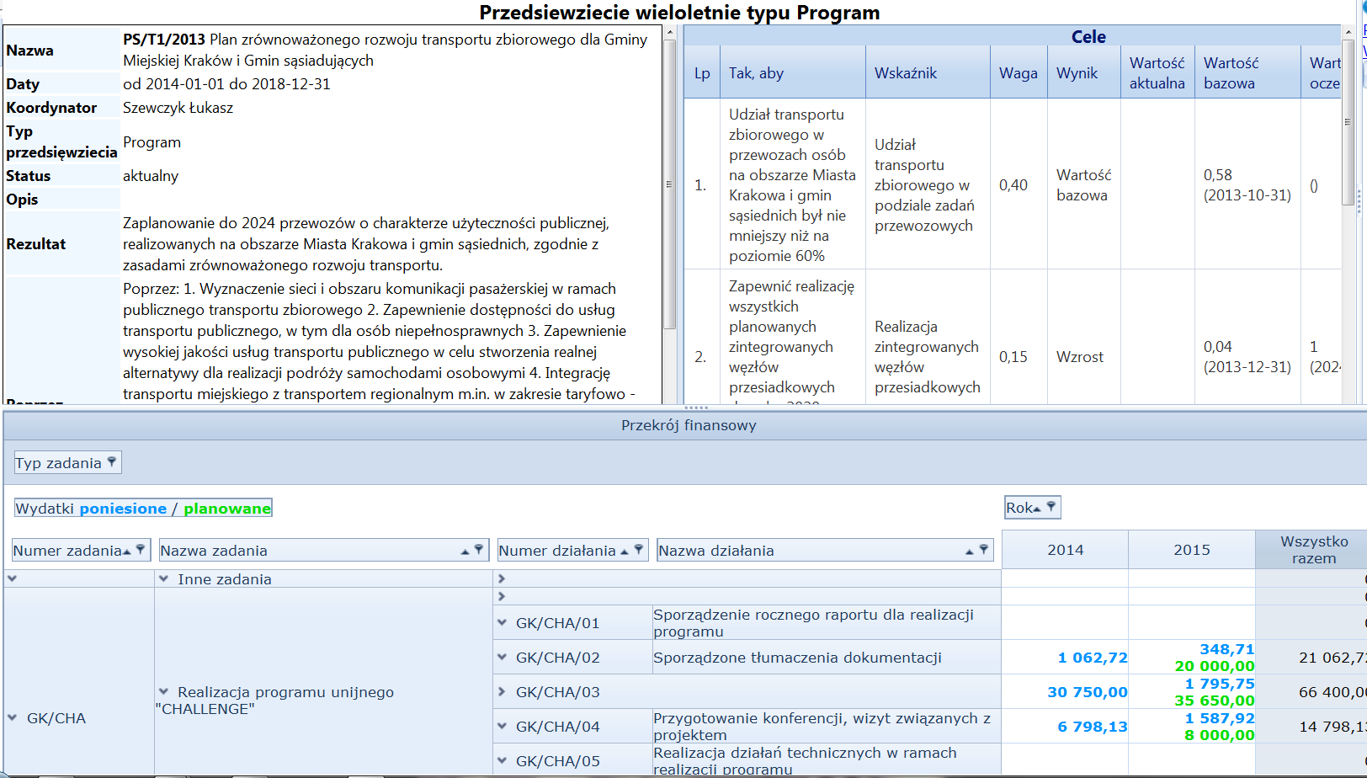The image size is (1367, 778).
Task: Click the Wartość aktualna column header
Action: 1157,73
